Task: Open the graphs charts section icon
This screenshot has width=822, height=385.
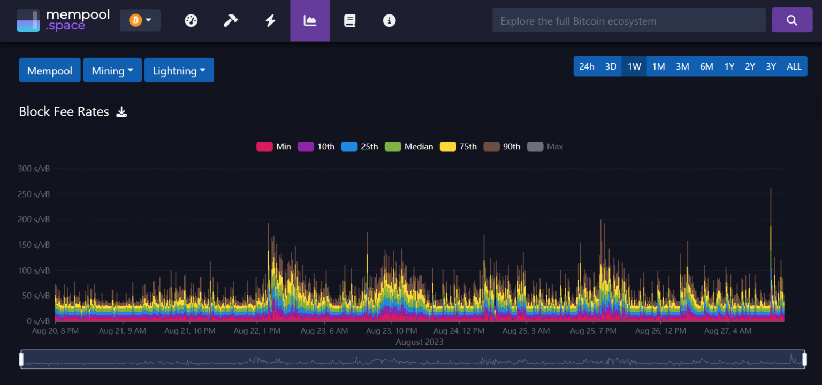Action: tap(310, 20)
